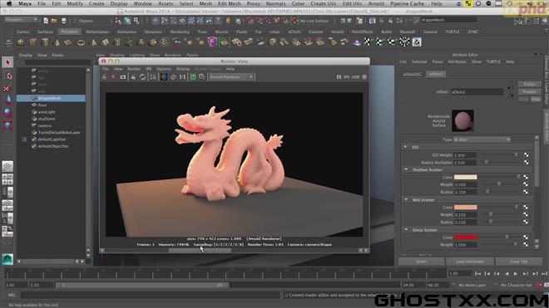This screenshot has width=549, height=308.
Task: Click the Select button in Attribute Editor
Action: click(421, 262)
